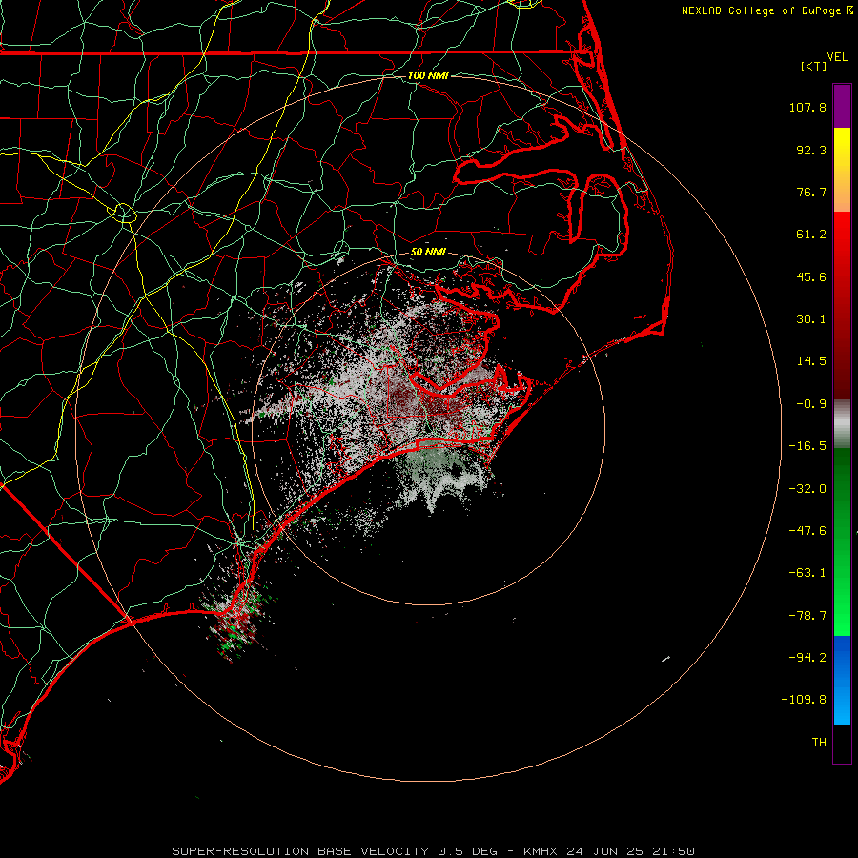Click the 50 NMI range ring label
Image resolution: width=858 pixels, height=858 pixels.
428,252
